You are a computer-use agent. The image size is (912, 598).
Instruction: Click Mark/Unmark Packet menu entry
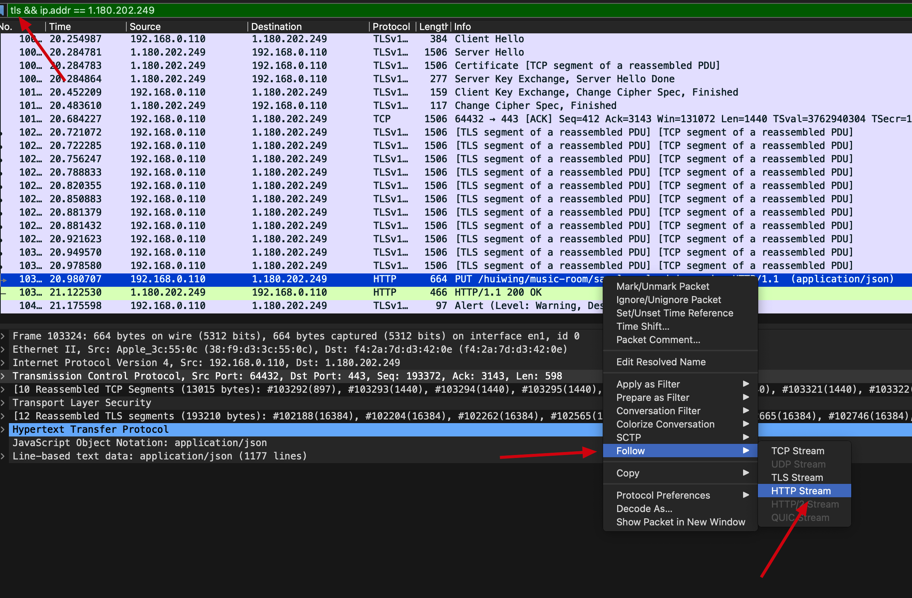point(662,286)
